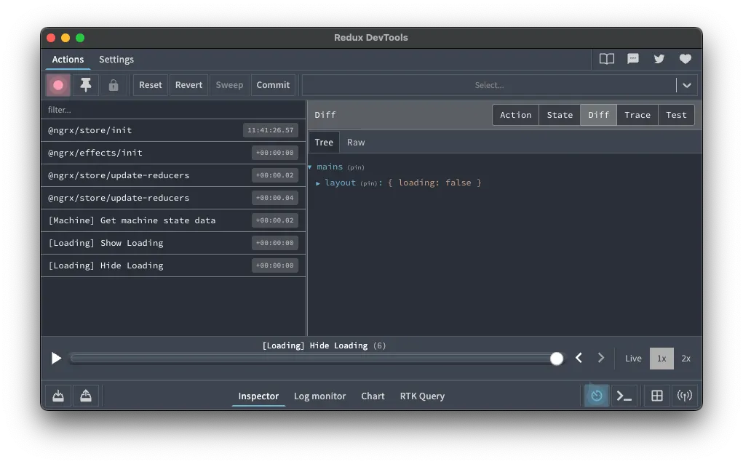Show the Diff inspector view

pyautogui.click(x=598, y=115)
